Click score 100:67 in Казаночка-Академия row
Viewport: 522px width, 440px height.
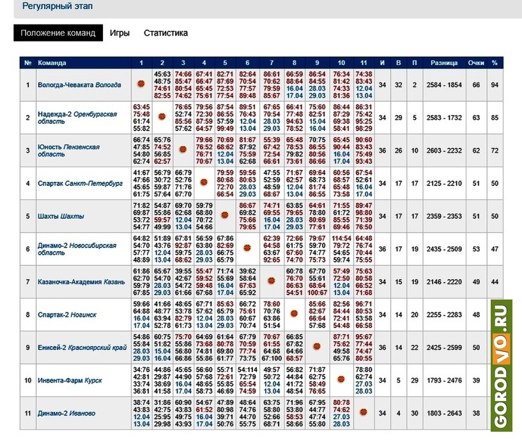coord(317,293)
